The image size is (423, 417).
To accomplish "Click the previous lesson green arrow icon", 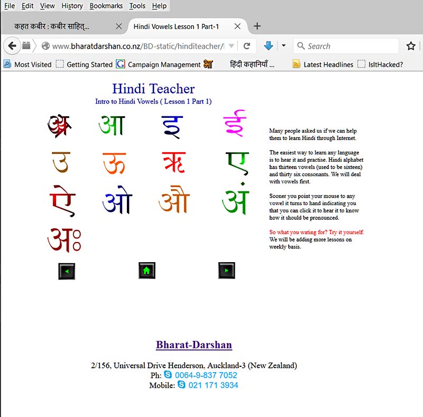I will click(67, 271).
